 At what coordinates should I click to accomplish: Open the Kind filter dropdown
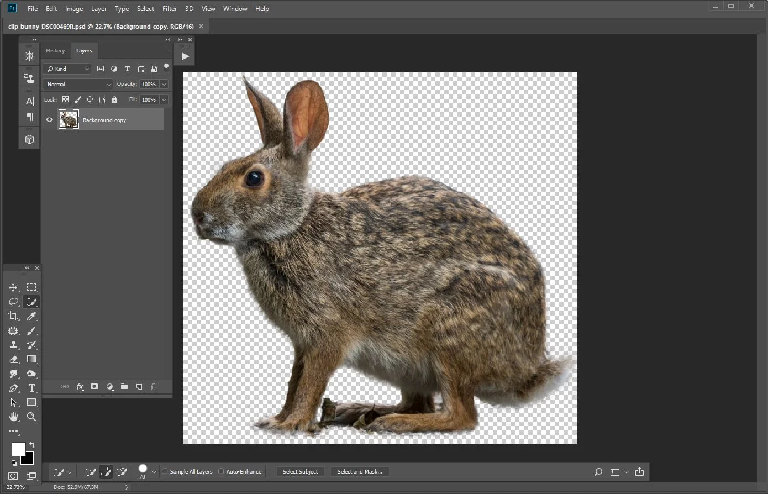pyautogui.click(x=67, y=69)
